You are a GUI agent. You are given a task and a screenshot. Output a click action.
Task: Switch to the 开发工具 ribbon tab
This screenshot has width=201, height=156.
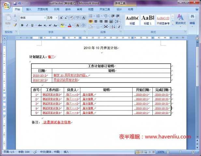[105, 9]
